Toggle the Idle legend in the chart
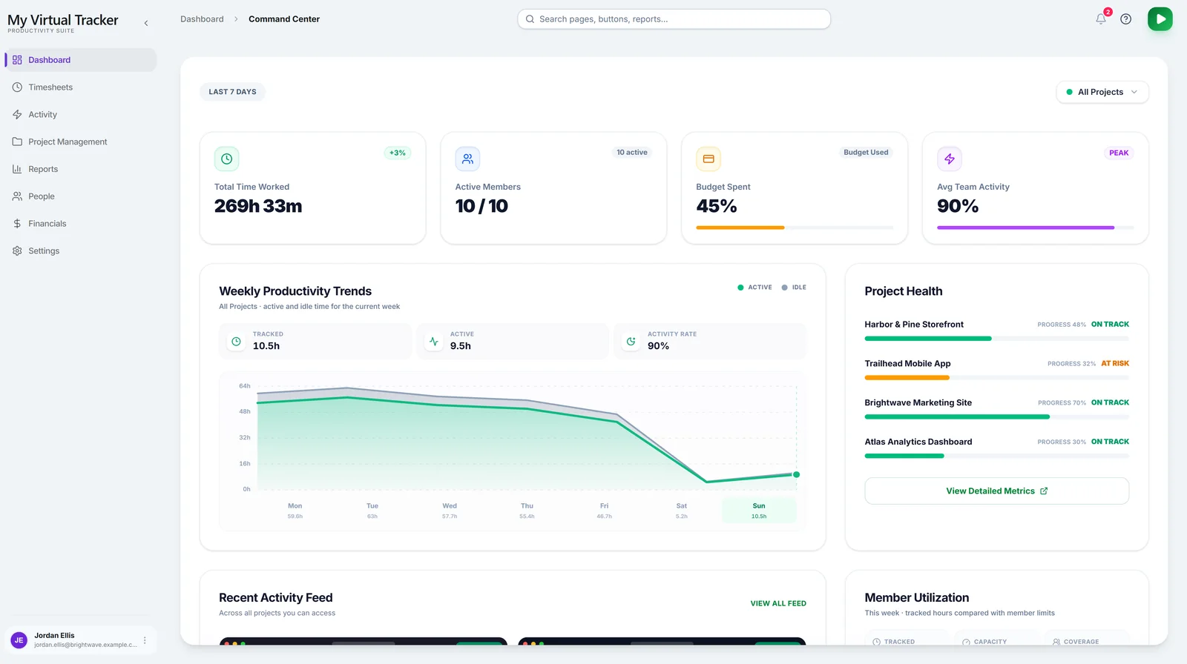1187x664 pixels. [794, 288]
